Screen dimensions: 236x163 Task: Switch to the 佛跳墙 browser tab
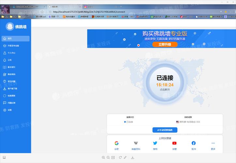(65, 7)
